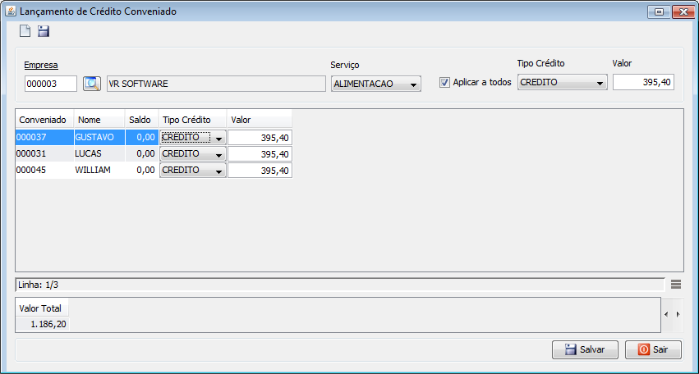Screen dimensions: 699x374
Task: Open Tipo Crédito dropdown for WILLIAM
Action: [192, 171]
